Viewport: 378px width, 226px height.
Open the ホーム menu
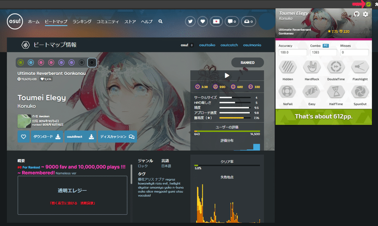(x=34, y=21)
